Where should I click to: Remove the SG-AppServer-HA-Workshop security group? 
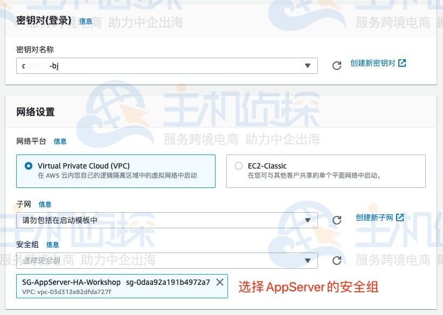[219, 282]
